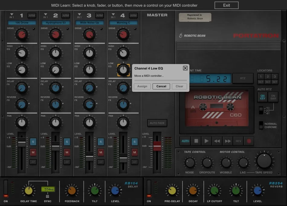This screenshot has width=287, height=206.
Task: Select the reverb Pre-Delay knob
Action: [172, 191]
